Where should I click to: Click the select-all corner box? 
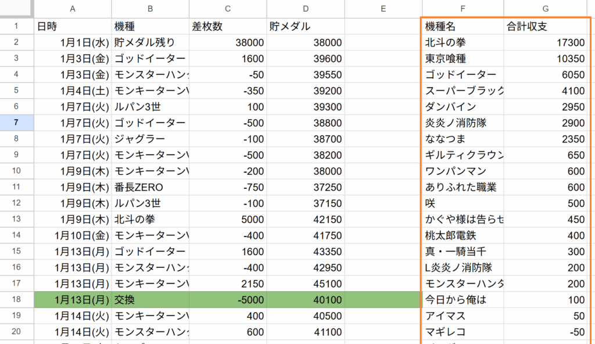[x=16, y=9]
